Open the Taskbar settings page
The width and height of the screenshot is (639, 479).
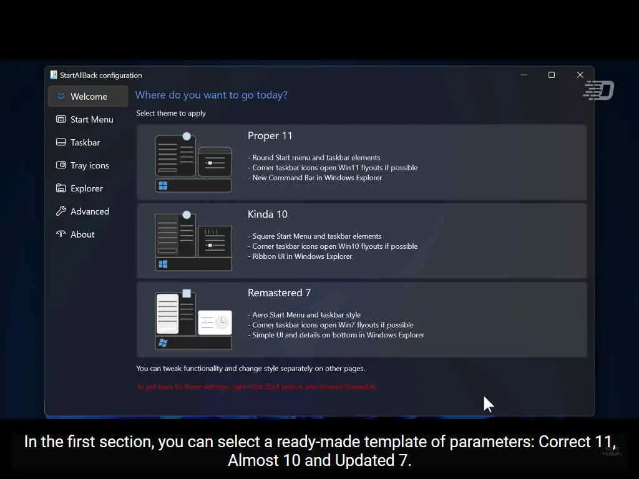[88, 142]
